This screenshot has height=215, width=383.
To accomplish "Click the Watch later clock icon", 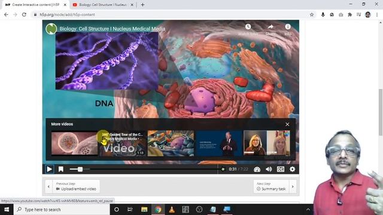I will (x=248, y=27).
